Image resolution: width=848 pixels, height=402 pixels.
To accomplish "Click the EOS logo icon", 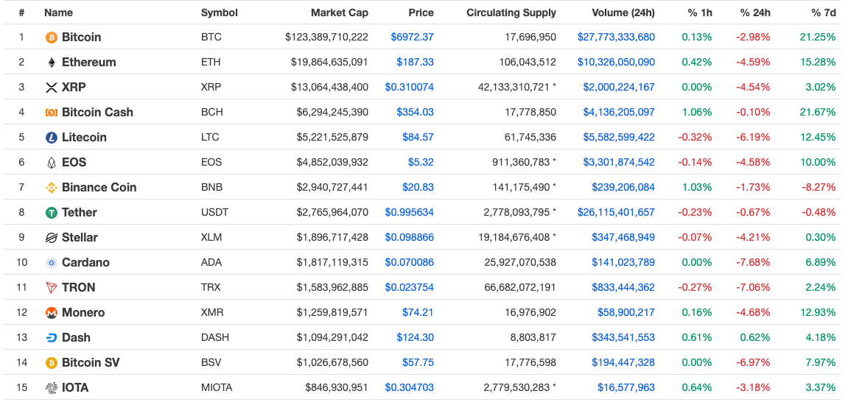I will (x=52, y=162).
